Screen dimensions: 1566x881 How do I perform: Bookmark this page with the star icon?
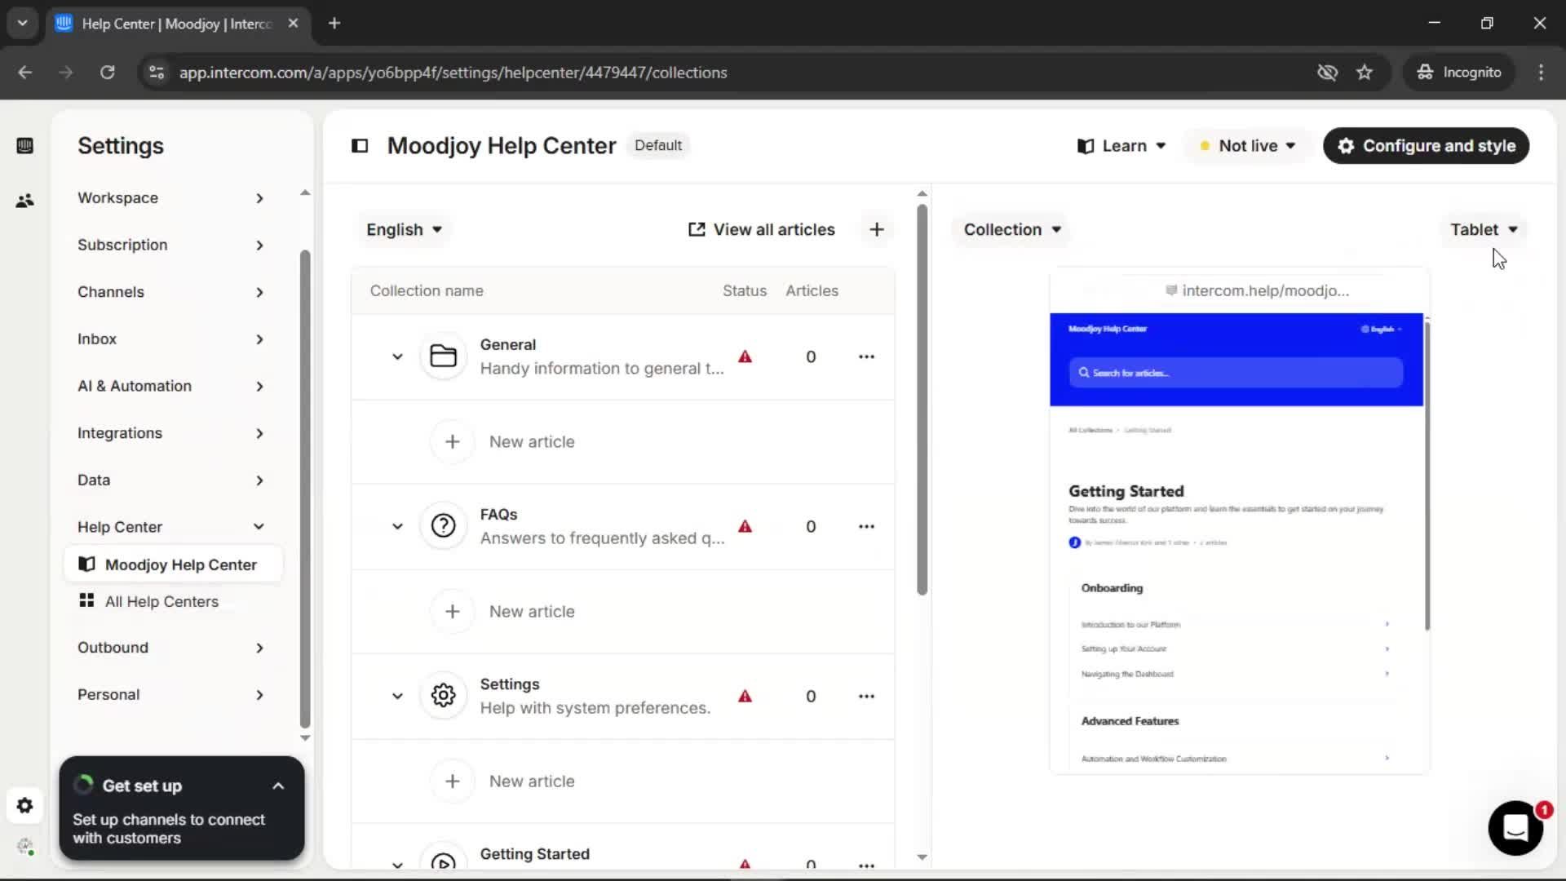(1365, 72)
